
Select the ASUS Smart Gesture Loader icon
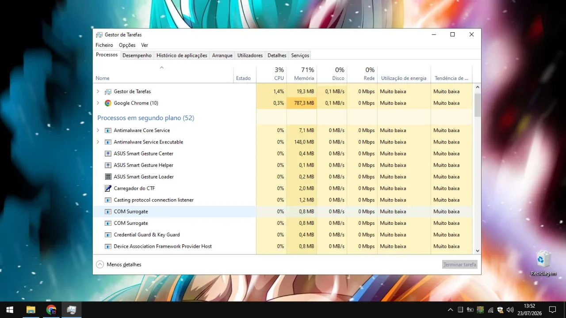[108, 177]
